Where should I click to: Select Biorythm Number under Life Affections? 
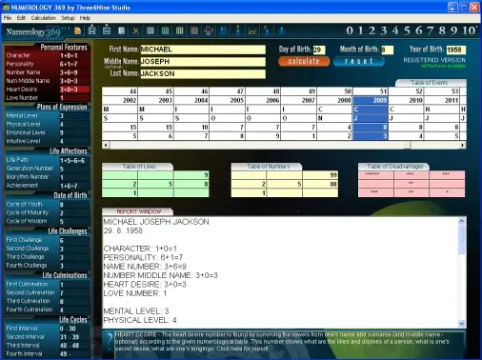click(47, 177)
